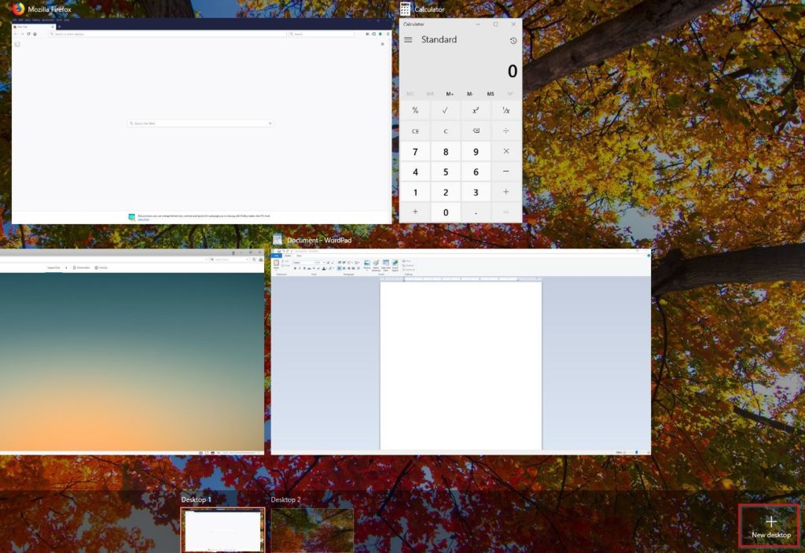Click the Insert object icon in WordPad
805x553 pixels.
395,263
